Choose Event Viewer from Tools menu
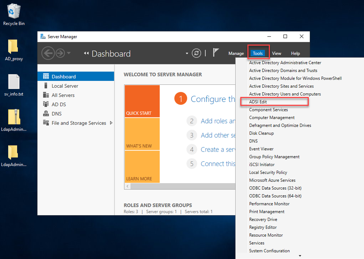Viewport: 364px width, 259px height. [261, 149]
